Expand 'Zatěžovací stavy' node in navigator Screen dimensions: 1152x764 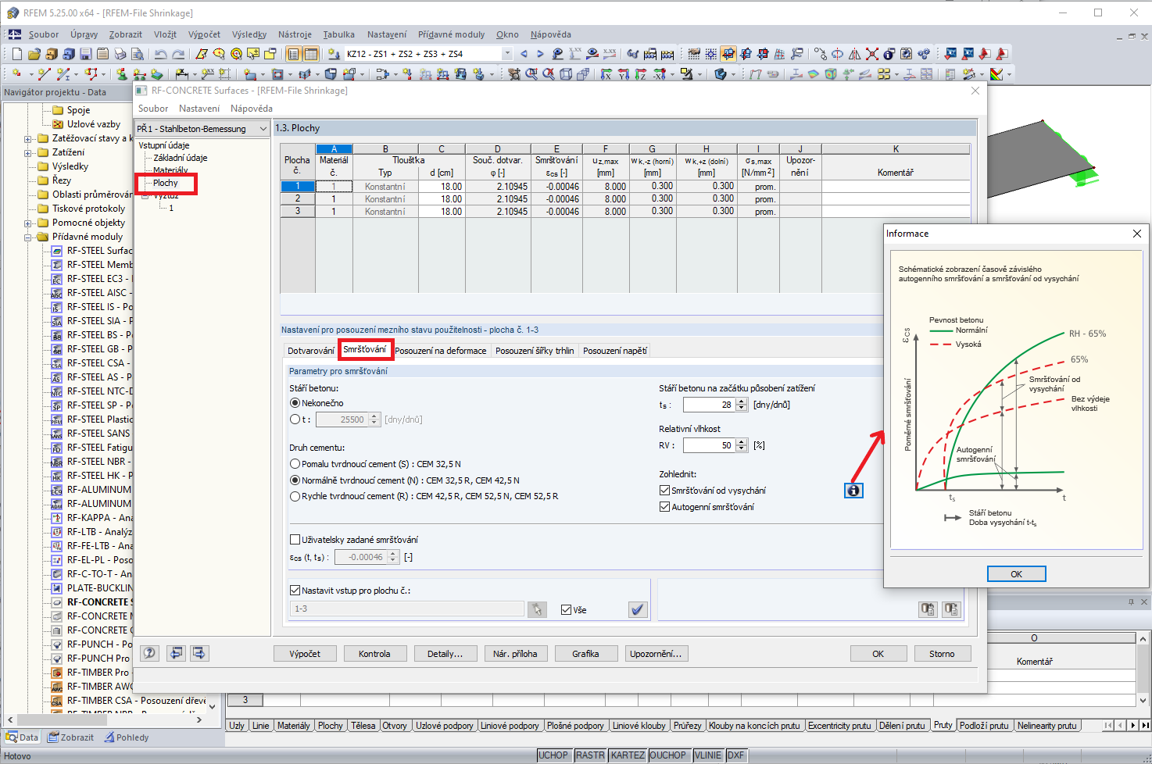pos(28,139)
